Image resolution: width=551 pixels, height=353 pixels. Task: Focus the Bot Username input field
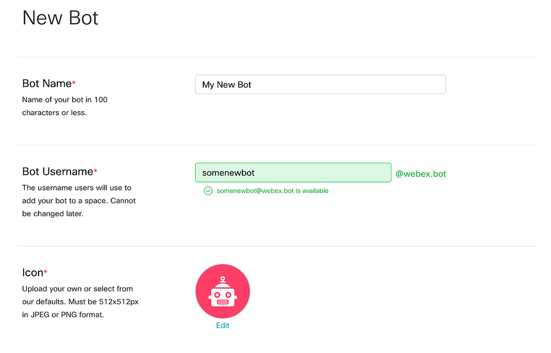pos(293,172)
